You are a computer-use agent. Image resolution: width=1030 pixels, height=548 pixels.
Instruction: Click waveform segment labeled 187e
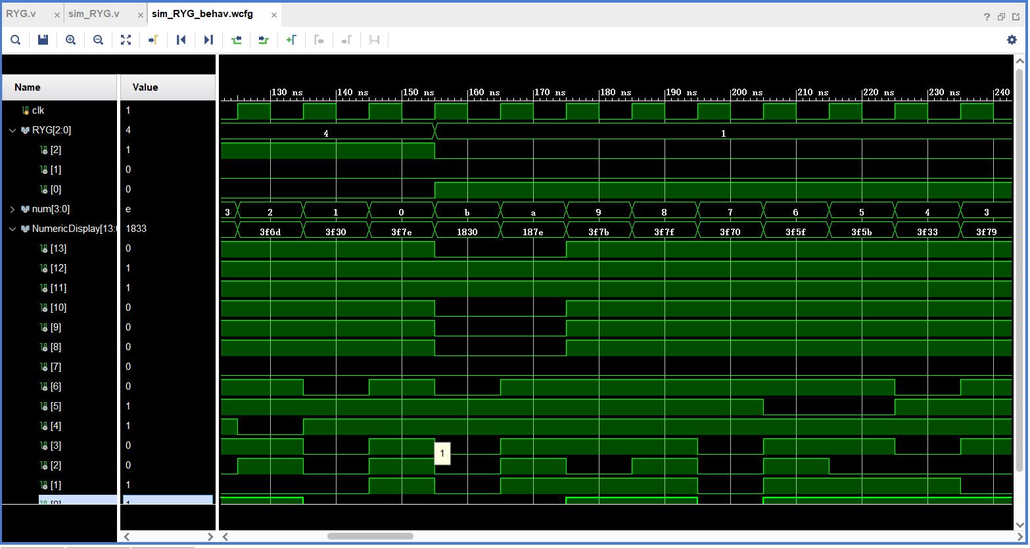pyautogui.click(x=533, y=231)
